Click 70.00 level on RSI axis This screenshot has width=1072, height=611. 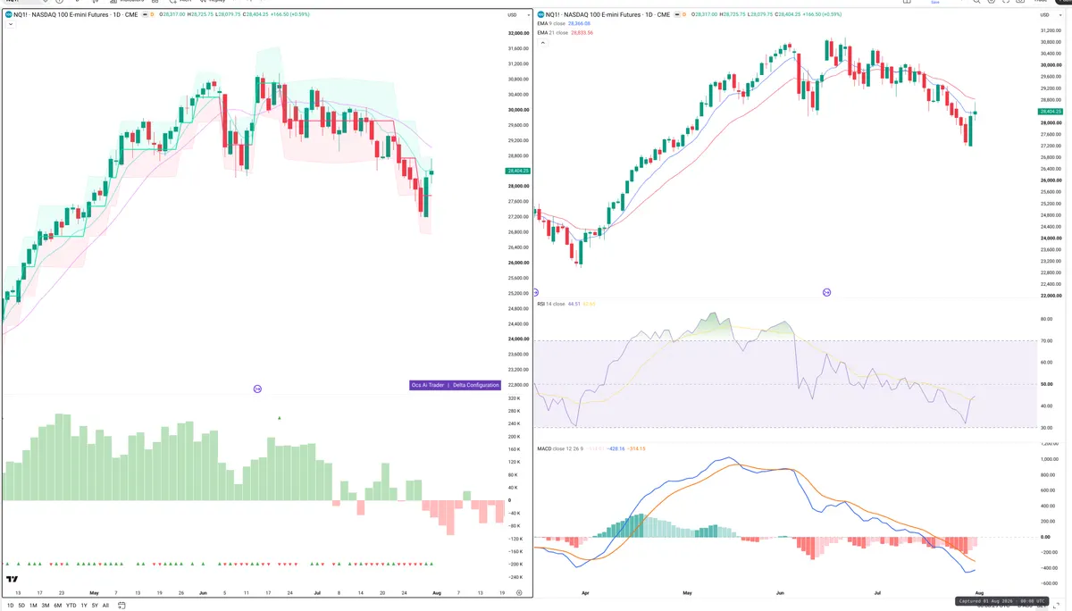[1046, 341]
